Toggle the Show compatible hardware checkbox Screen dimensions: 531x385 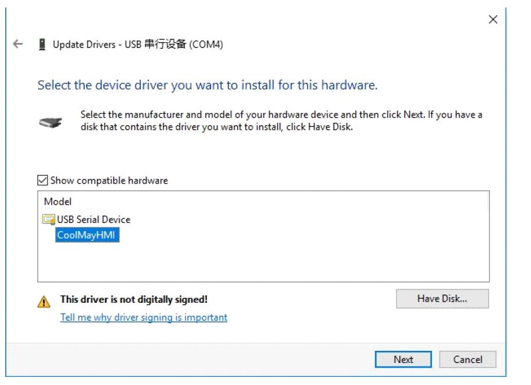pos(42,180)
